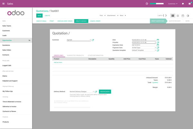193x129 pixels.
Task: Open the Customize dropdown menu
Action: pos(173,4)
